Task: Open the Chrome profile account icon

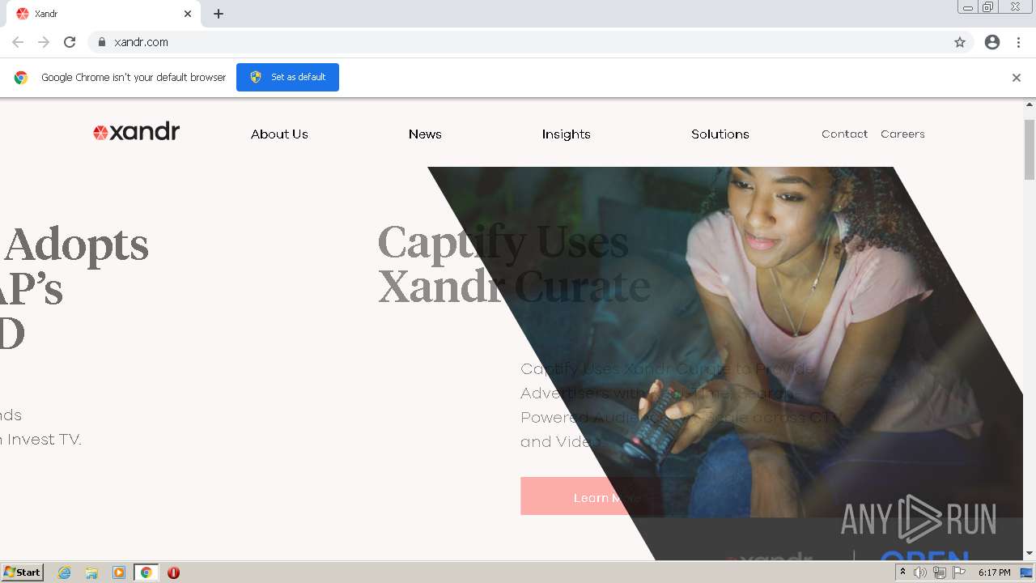Action: coord(992,42)
